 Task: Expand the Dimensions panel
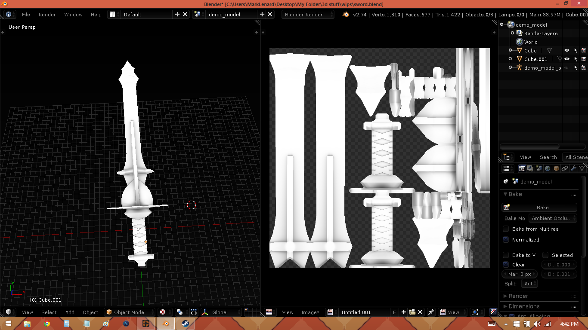click(x=505, y=306)
